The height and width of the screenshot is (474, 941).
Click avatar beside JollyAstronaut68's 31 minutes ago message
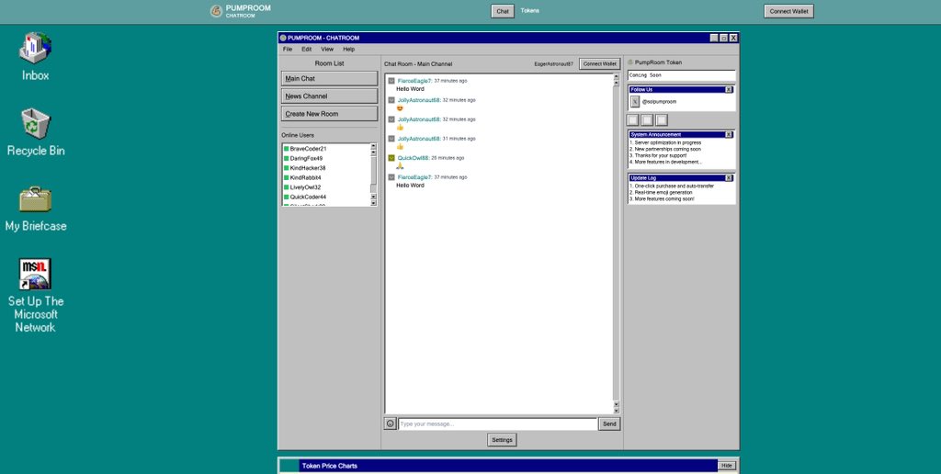click(x=391, y=139)
